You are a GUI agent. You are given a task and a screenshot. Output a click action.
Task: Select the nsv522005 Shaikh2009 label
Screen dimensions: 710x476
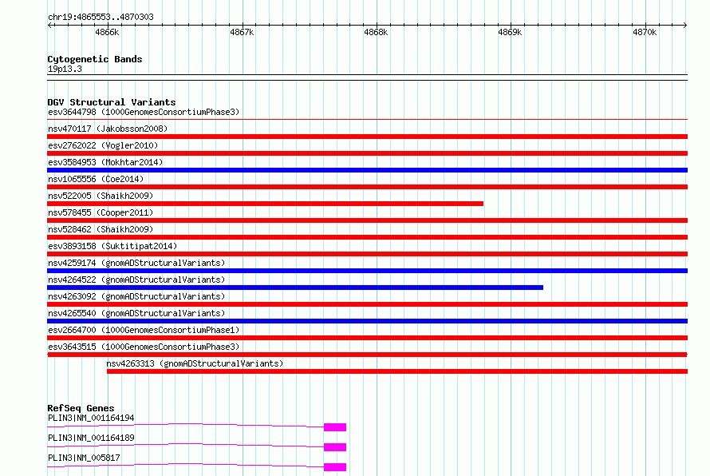click(x=101, y=196)
